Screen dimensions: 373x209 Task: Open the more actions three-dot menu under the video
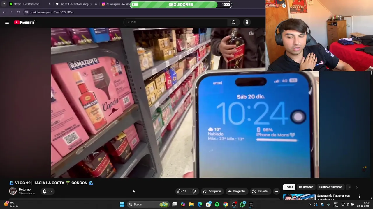click(x=276, y=191)
